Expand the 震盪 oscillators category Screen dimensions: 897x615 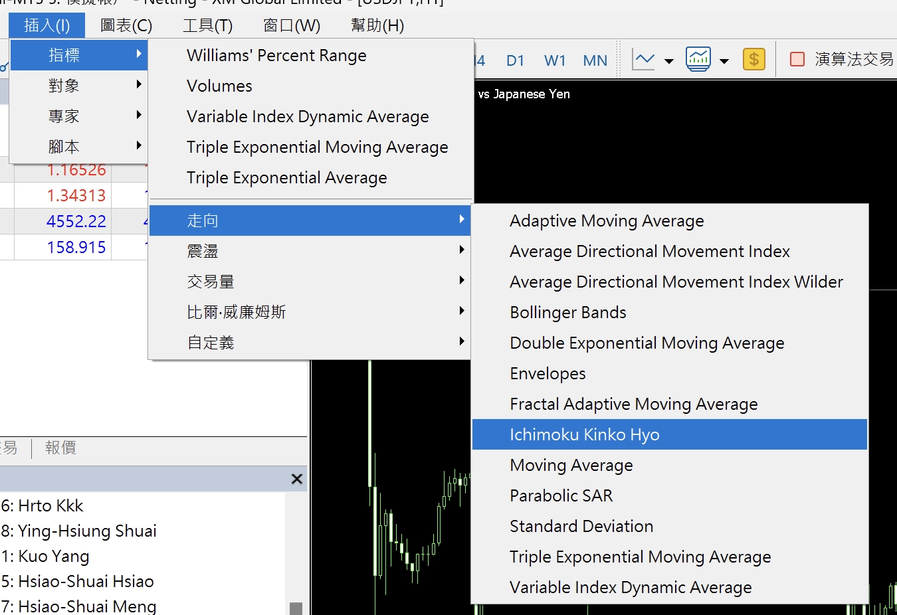coord(311,251)
